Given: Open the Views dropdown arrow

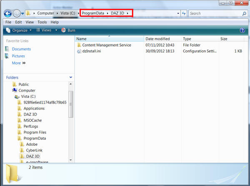Looking at the screenshot, I should click(x=56, y=30).
